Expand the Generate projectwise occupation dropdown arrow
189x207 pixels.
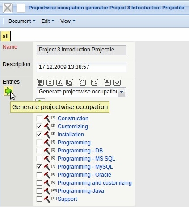(122, 92)
